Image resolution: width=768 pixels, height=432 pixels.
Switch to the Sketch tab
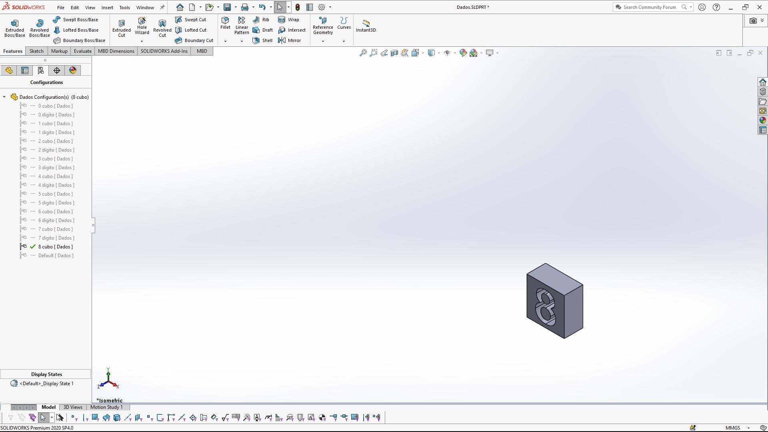[36, 51]
